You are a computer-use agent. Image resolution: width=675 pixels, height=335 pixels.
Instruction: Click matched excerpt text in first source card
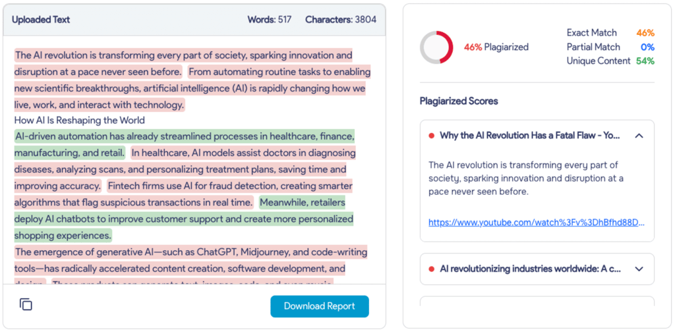[x=526, y=178]
